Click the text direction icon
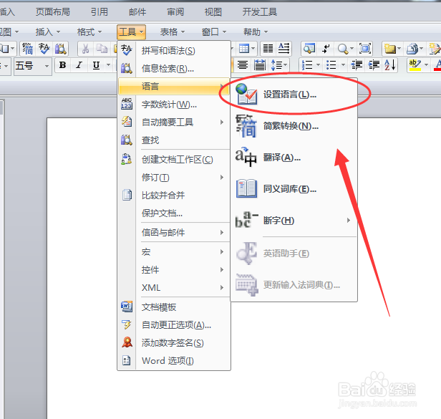 click(284, 49)
